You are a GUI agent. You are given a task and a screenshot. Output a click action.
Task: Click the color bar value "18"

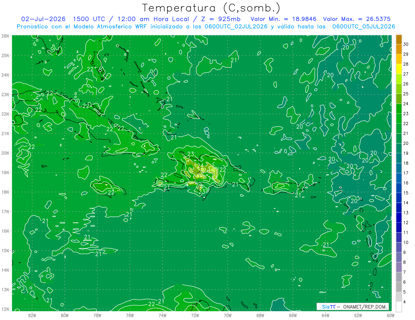[406, 163]
